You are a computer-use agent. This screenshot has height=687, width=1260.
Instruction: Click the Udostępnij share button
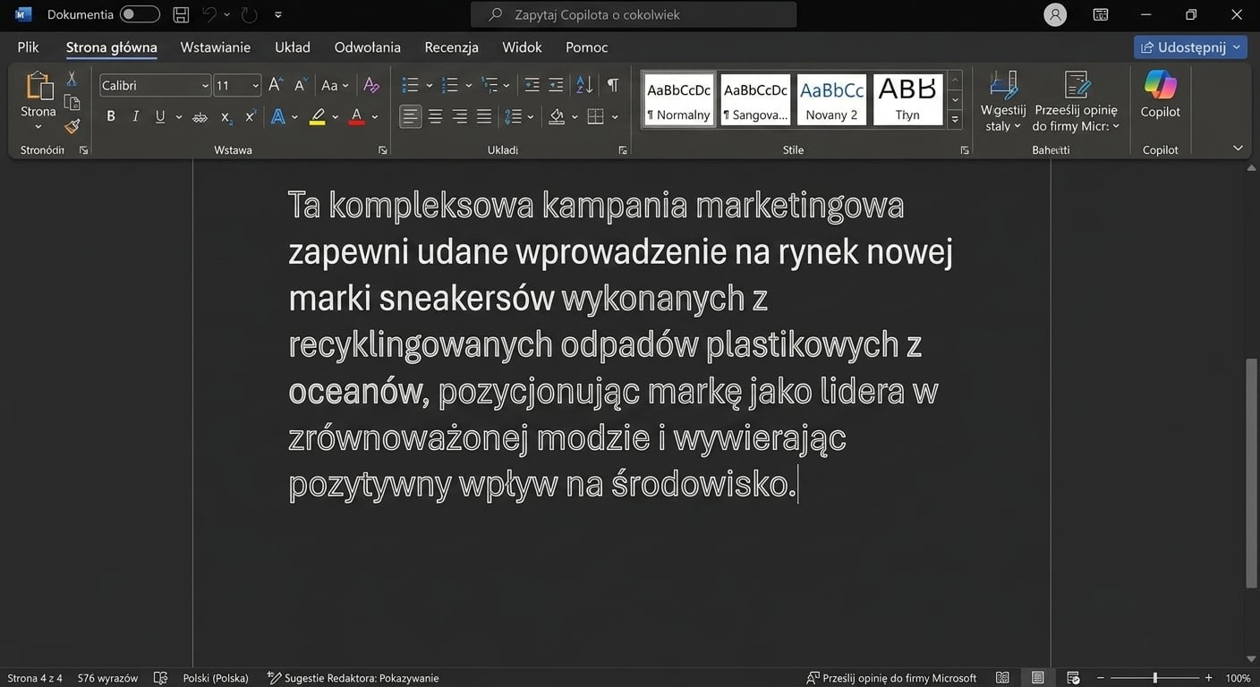1190,47
